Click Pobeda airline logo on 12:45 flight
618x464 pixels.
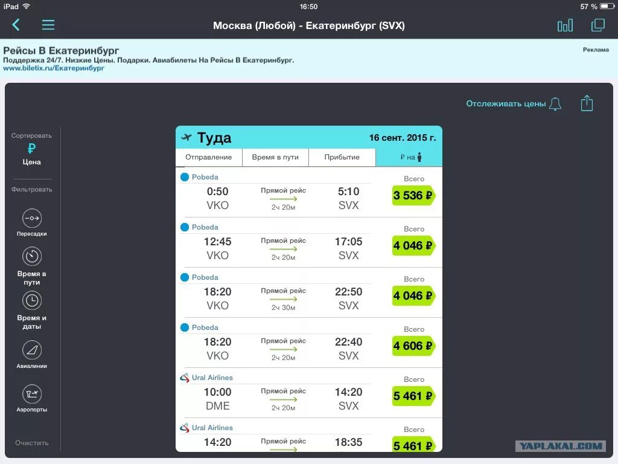(185, 227)
